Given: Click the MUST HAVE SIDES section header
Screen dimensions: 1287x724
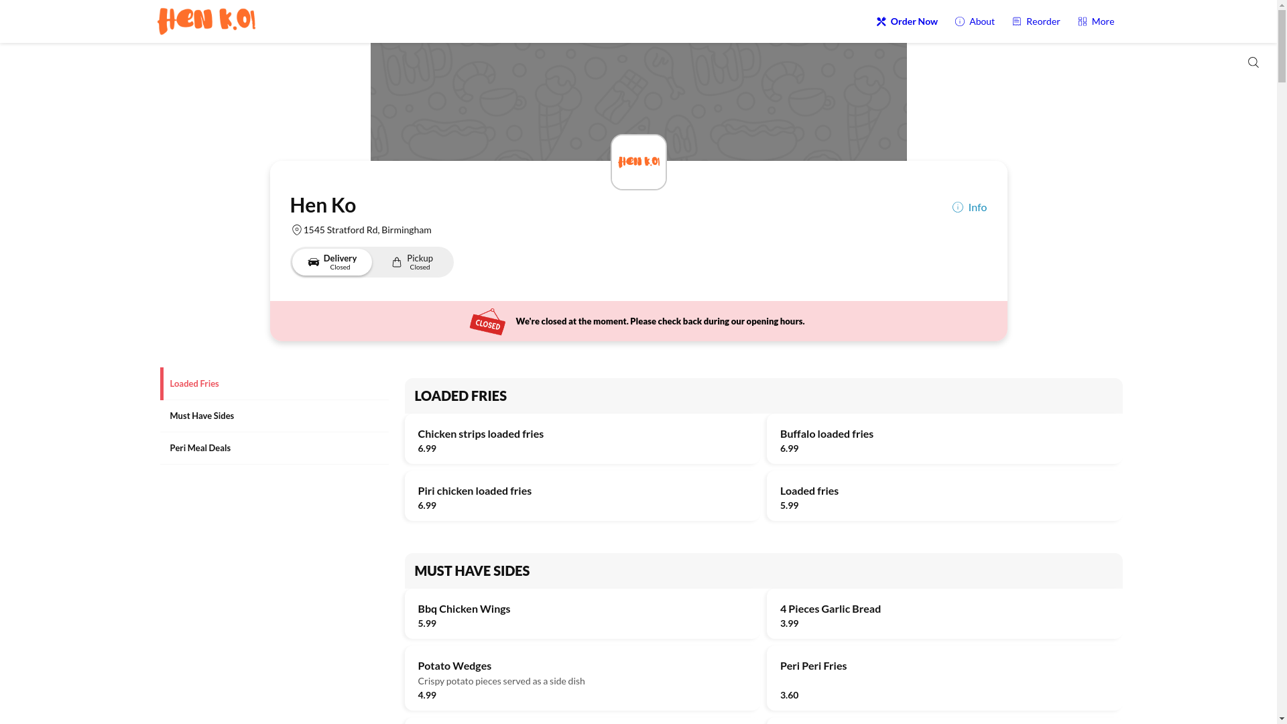Looking at the screenshot, I should coord(763,570).
